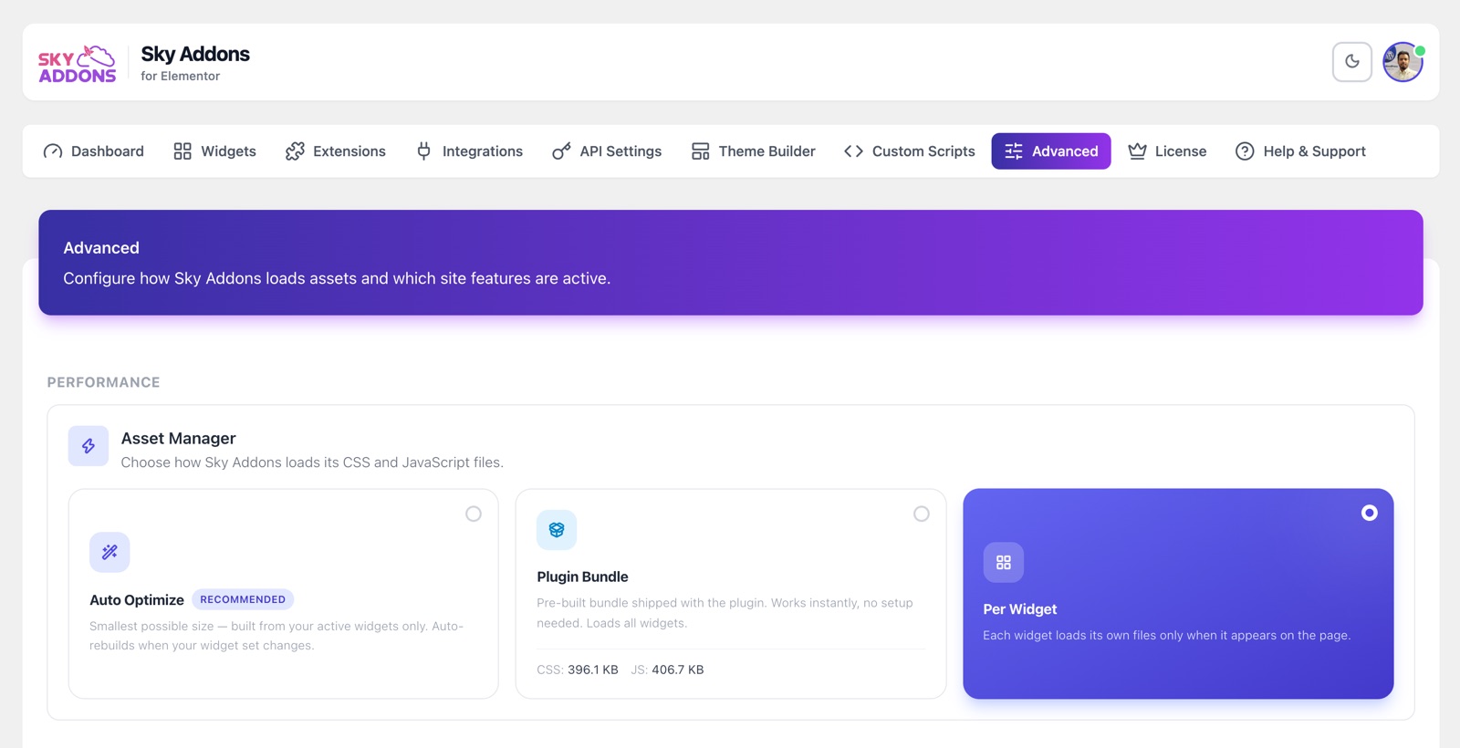
Task: Click the Per Widget card title
Action: click(x=1020, y=609)
